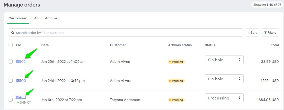Screen dimensions: 284x110
Task: Open the Filters panel
Action: [x=270, y=33]
